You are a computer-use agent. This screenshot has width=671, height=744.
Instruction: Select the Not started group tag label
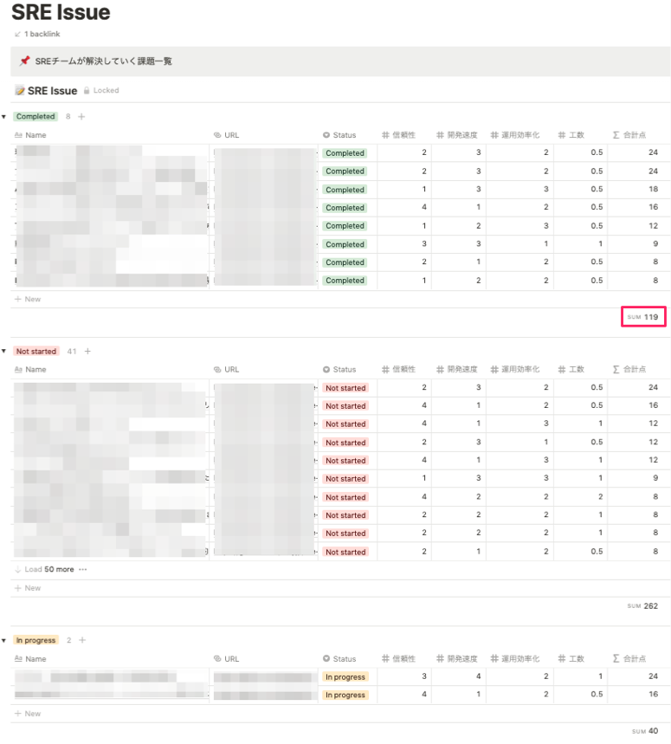(x=36, y=351)
